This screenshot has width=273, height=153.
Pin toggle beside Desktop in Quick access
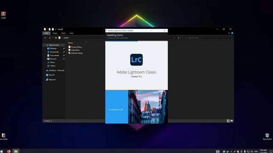point(64,48)
